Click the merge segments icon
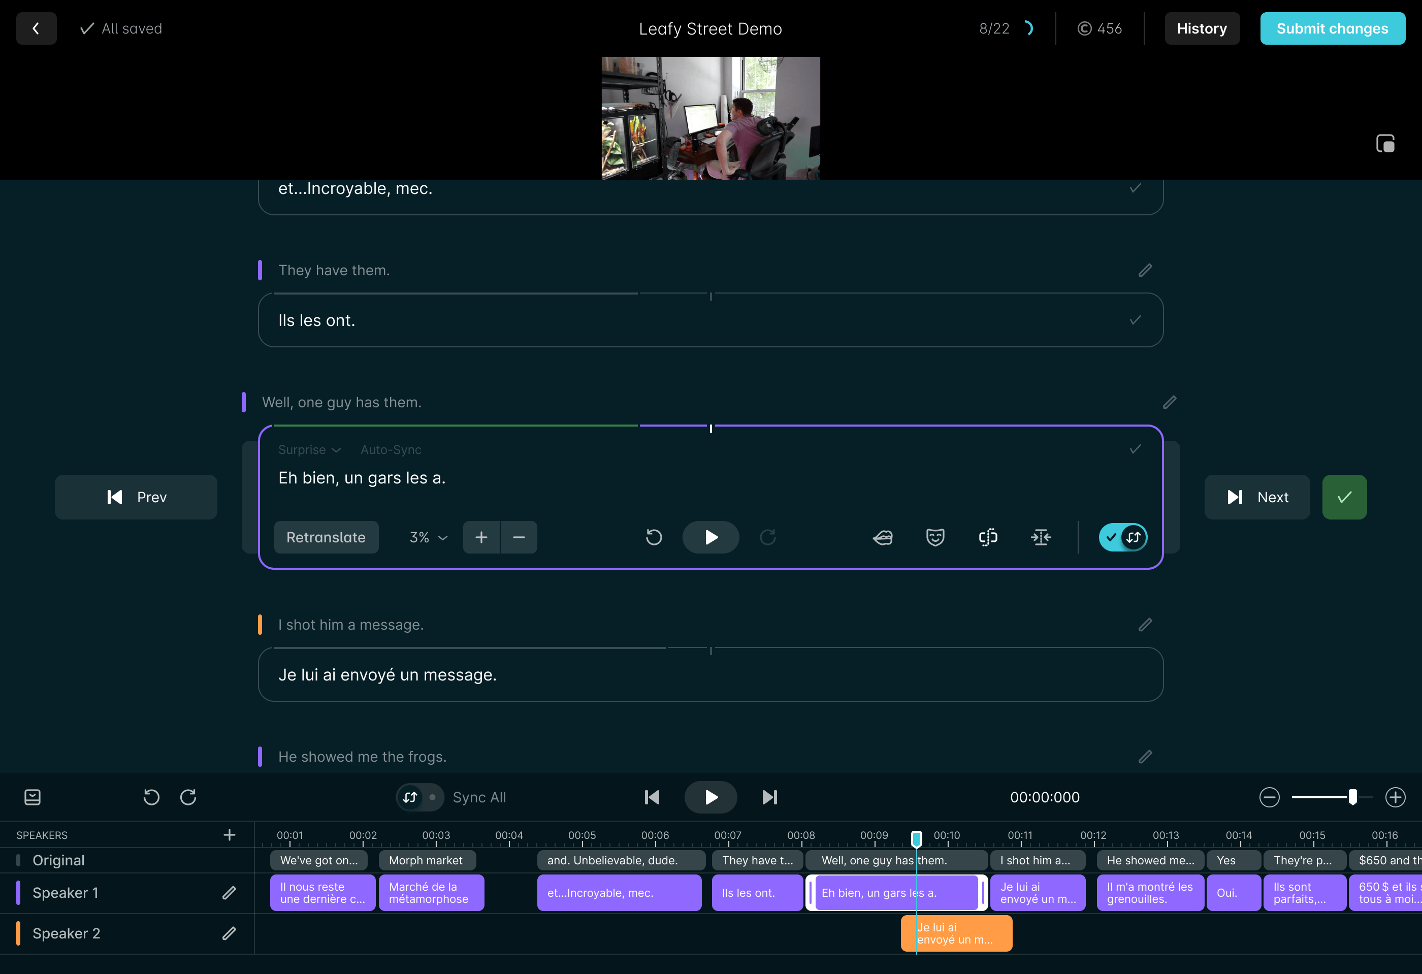The height and width of the screenshot is (974, 1422). 1040,537
